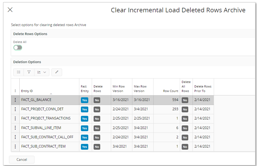The image size is (257, 166).
Task: Toggle Delete All Rows for FACT_SUBVAL_LINE_ITEM
Action: [185, 128]
